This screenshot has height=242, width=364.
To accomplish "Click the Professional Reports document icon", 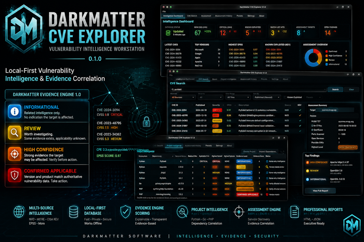I will [x=295, y=212].
